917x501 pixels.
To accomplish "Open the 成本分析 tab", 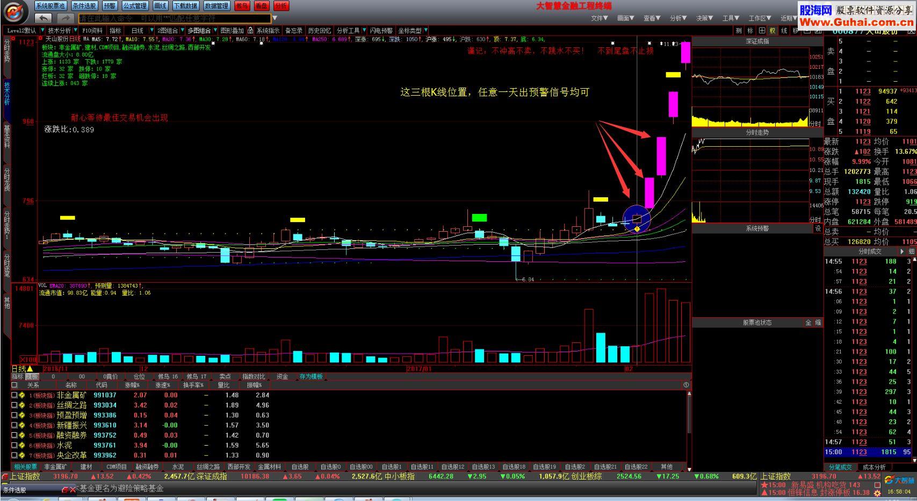I will click(874, 467).
